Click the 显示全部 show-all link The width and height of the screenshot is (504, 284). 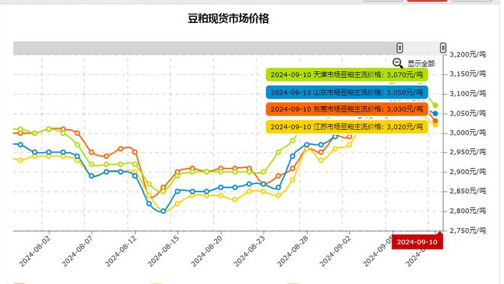[x=421, y=63]
